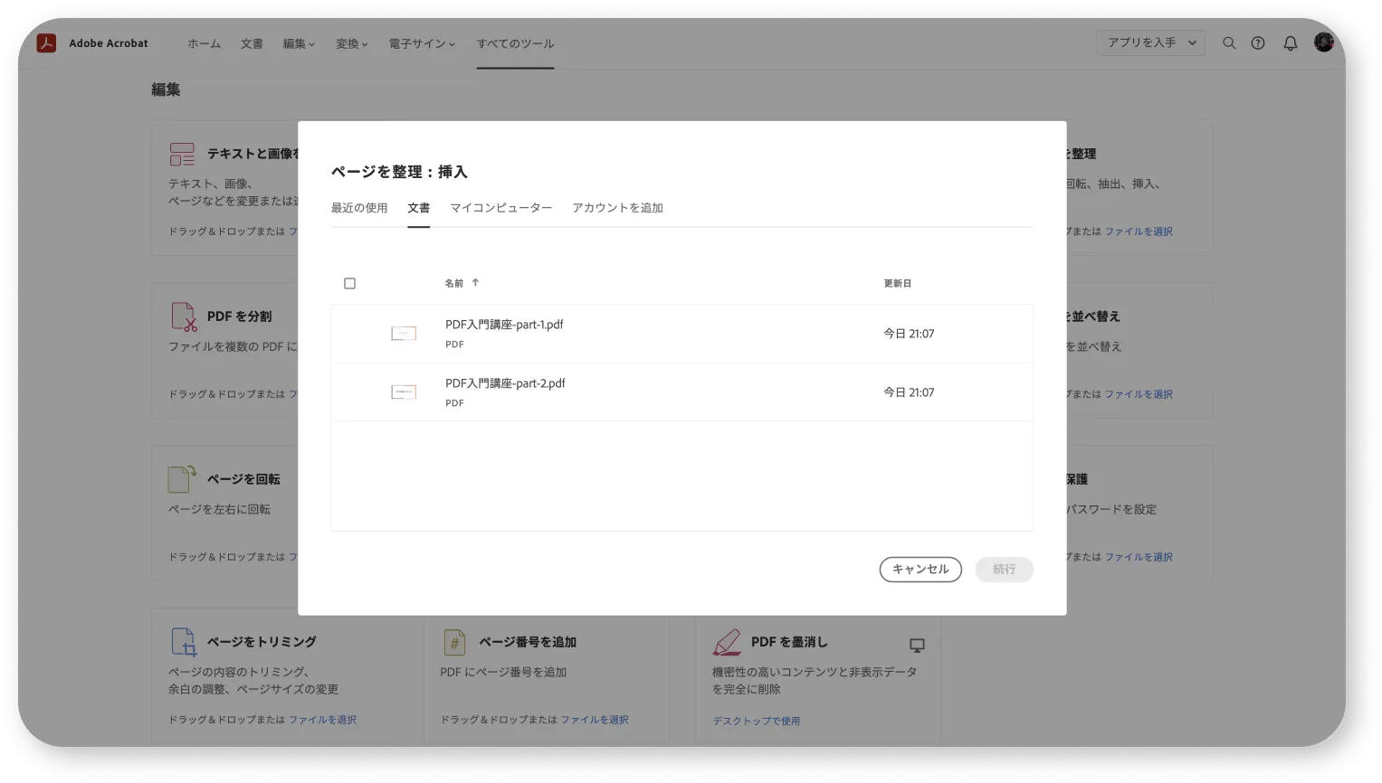Select file PDF入門講座-part-1.pdf

click(681, 334)
